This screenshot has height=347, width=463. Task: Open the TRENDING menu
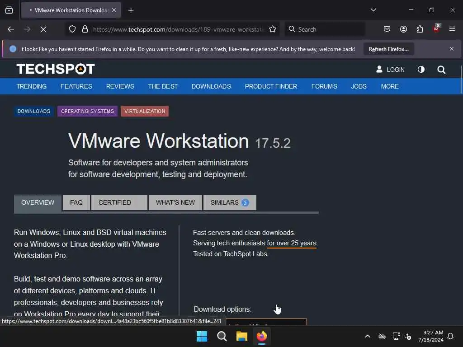(x=32, y=86)
